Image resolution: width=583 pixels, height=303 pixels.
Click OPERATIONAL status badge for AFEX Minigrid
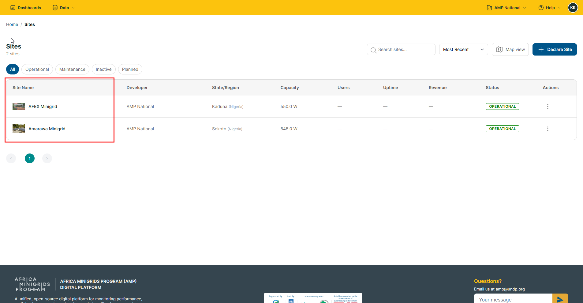(x=502, y=106)
